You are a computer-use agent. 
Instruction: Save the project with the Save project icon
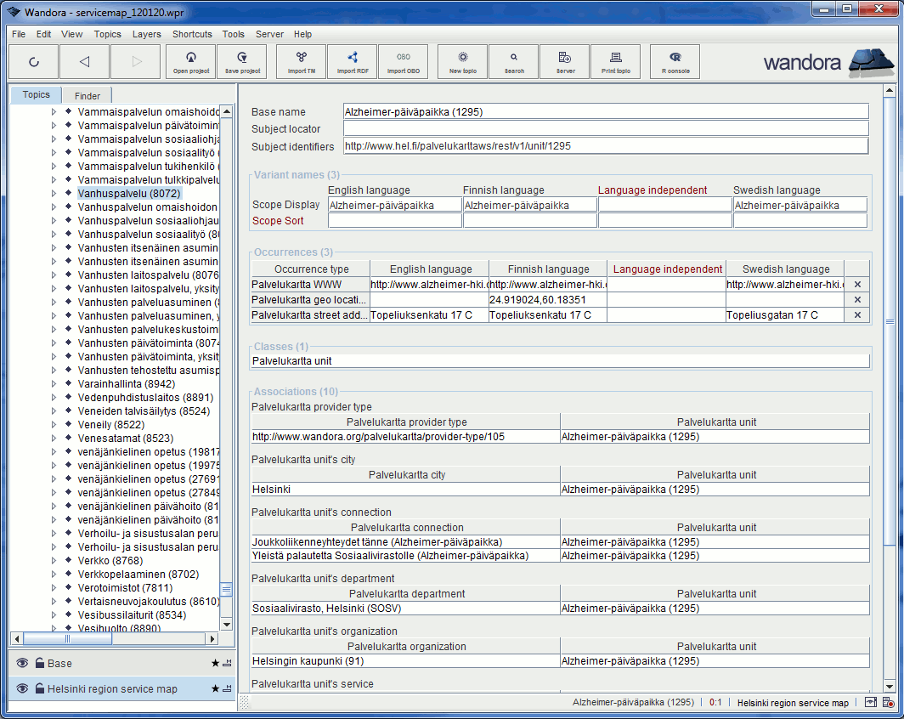[x=241, y=60]
